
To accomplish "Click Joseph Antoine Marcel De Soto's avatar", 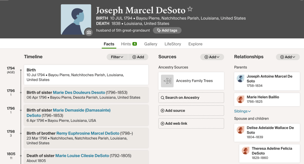I will (241, 79).
